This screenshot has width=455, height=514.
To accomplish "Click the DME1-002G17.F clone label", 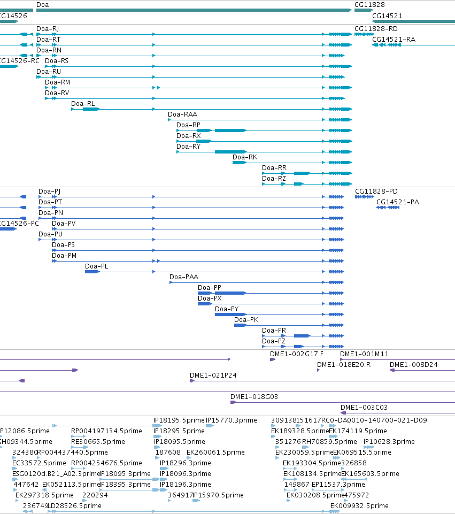I will (296, 354).
